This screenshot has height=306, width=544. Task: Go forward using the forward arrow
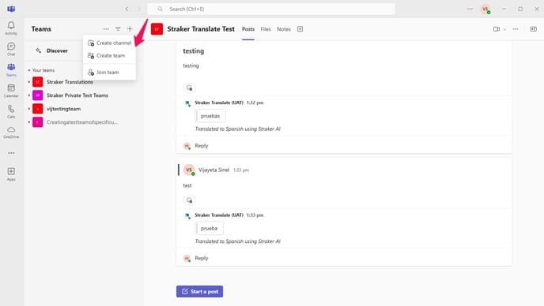click(x=139, y=9)
